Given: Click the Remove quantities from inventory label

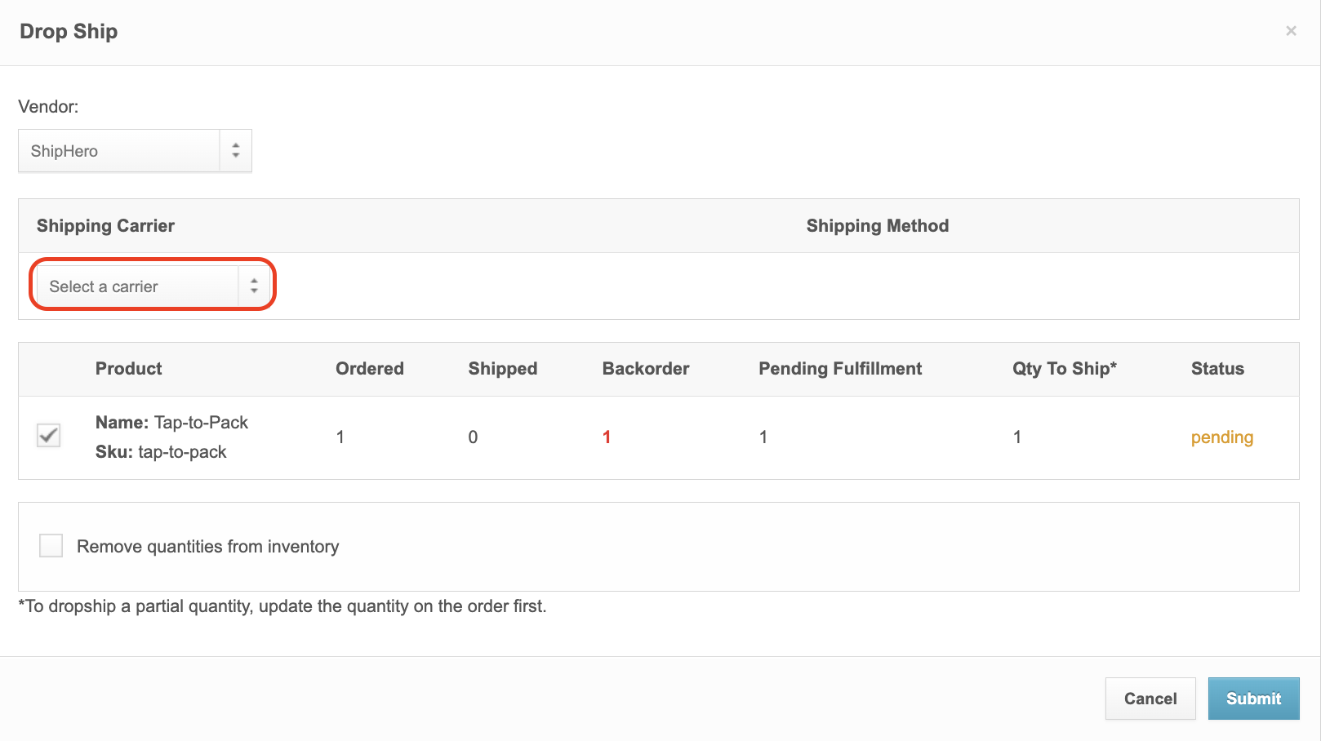Looking at the screenshot, I should pos(207,547).
